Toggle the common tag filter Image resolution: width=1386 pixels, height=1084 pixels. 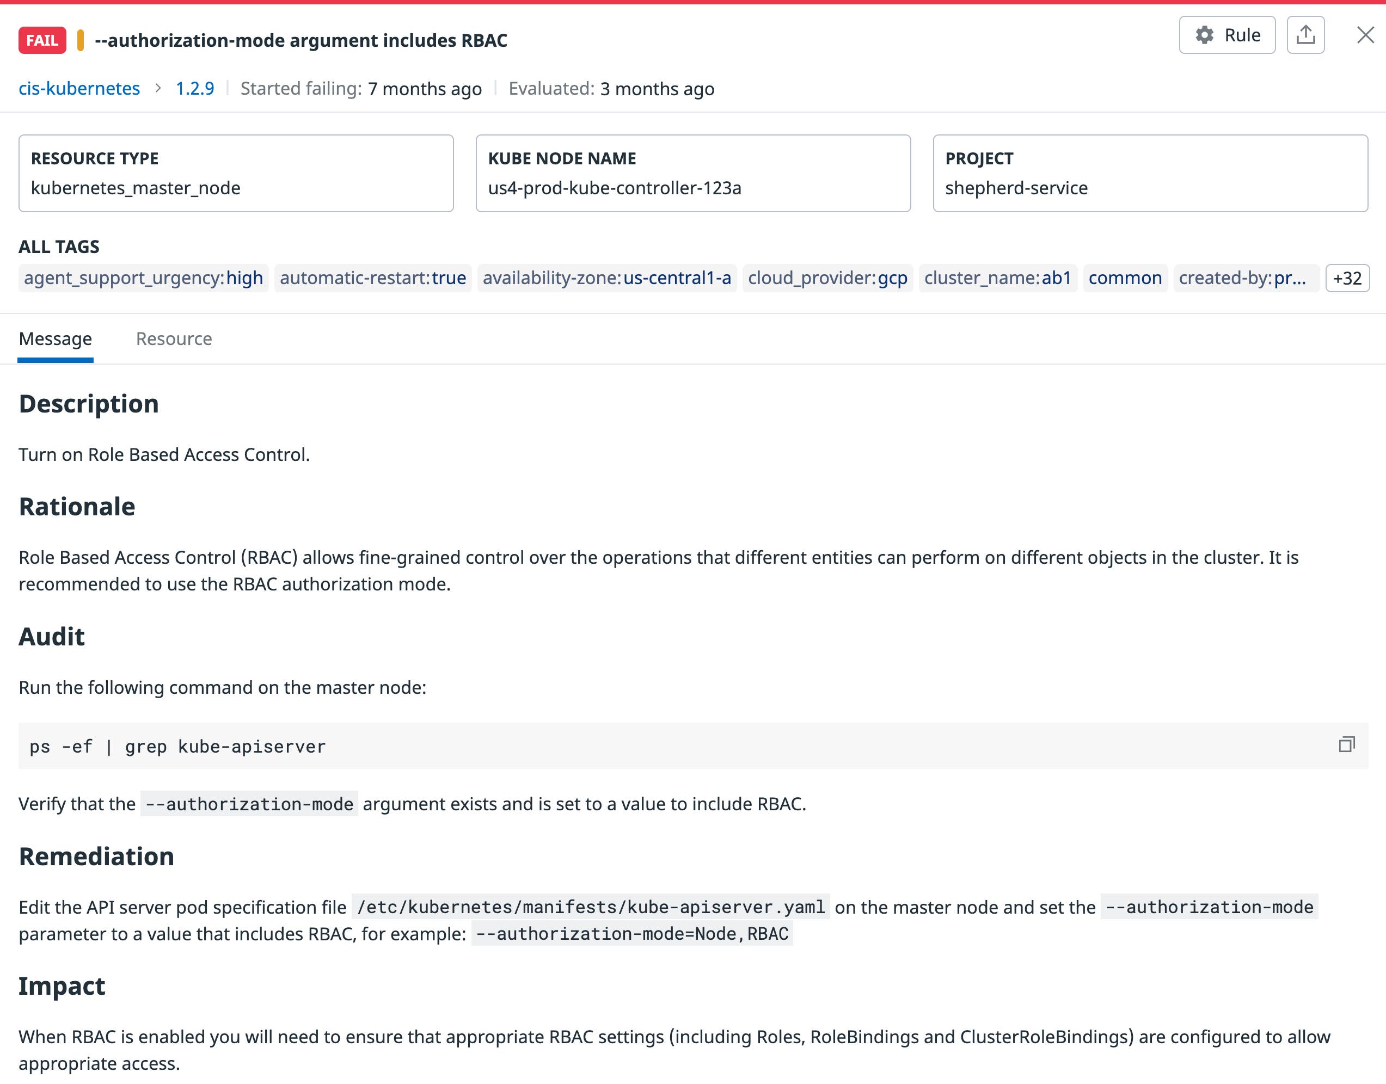(1124, 278)
